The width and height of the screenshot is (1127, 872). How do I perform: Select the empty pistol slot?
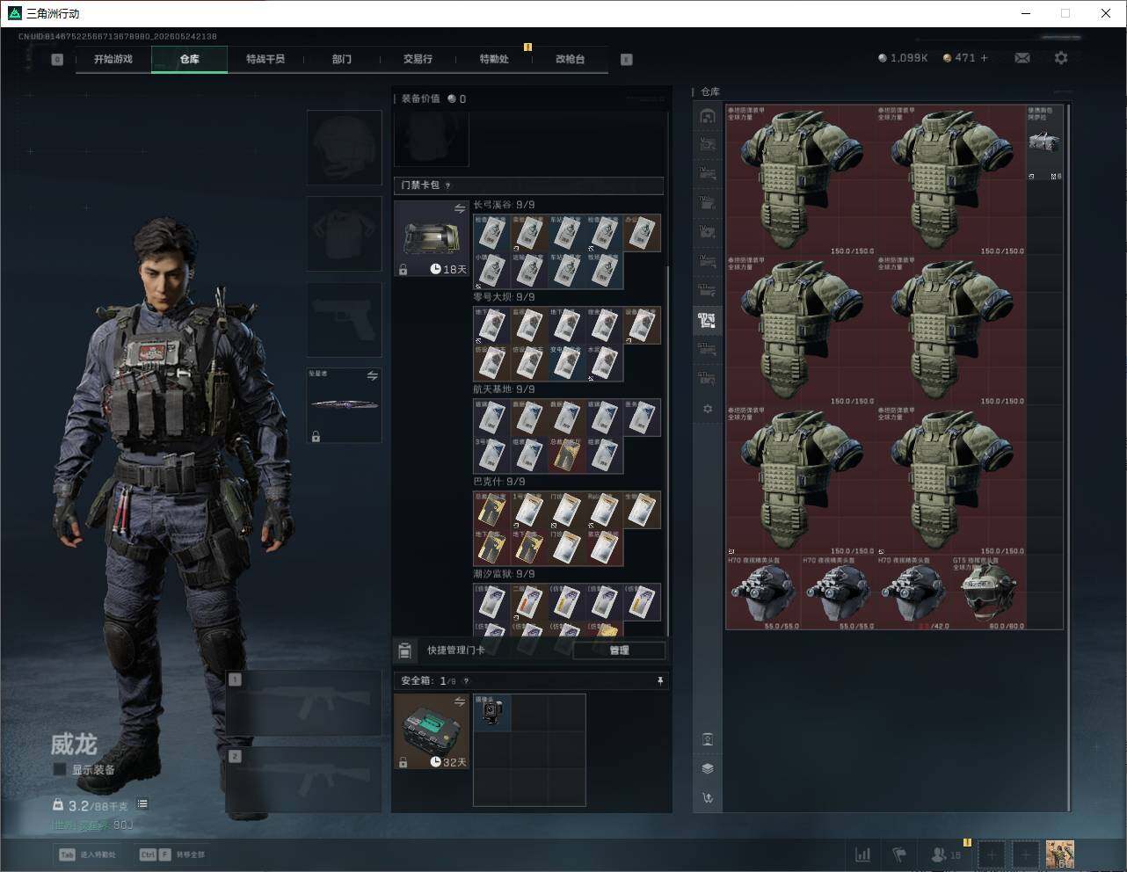click(x=345, y=319)
